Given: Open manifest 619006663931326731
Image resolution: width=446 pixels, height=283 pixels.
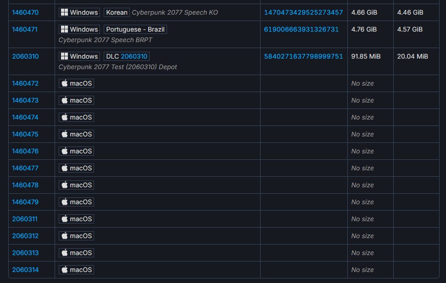Looking at the screenshot, I should point(301,29).
